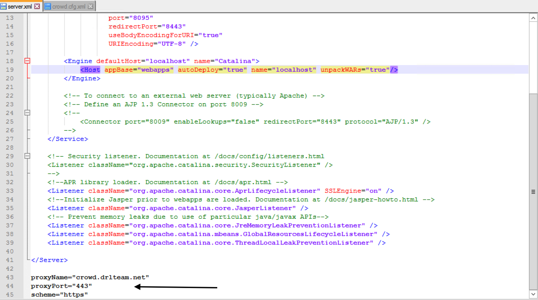This screenshot has width=538, height=300.
Task: Click the Engine defaultHost="localhost" tag
Action: 162,61
